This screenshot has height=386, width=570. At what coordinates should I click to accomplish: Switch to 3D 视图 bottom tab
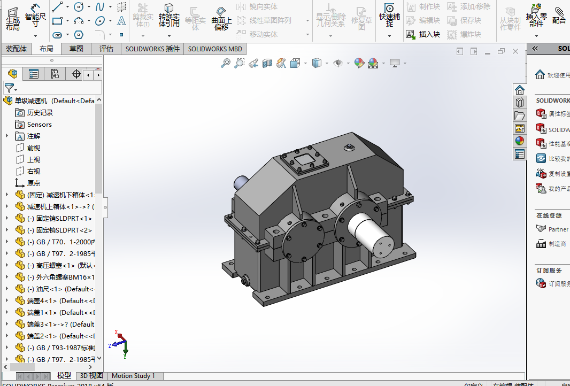point(91,376)
